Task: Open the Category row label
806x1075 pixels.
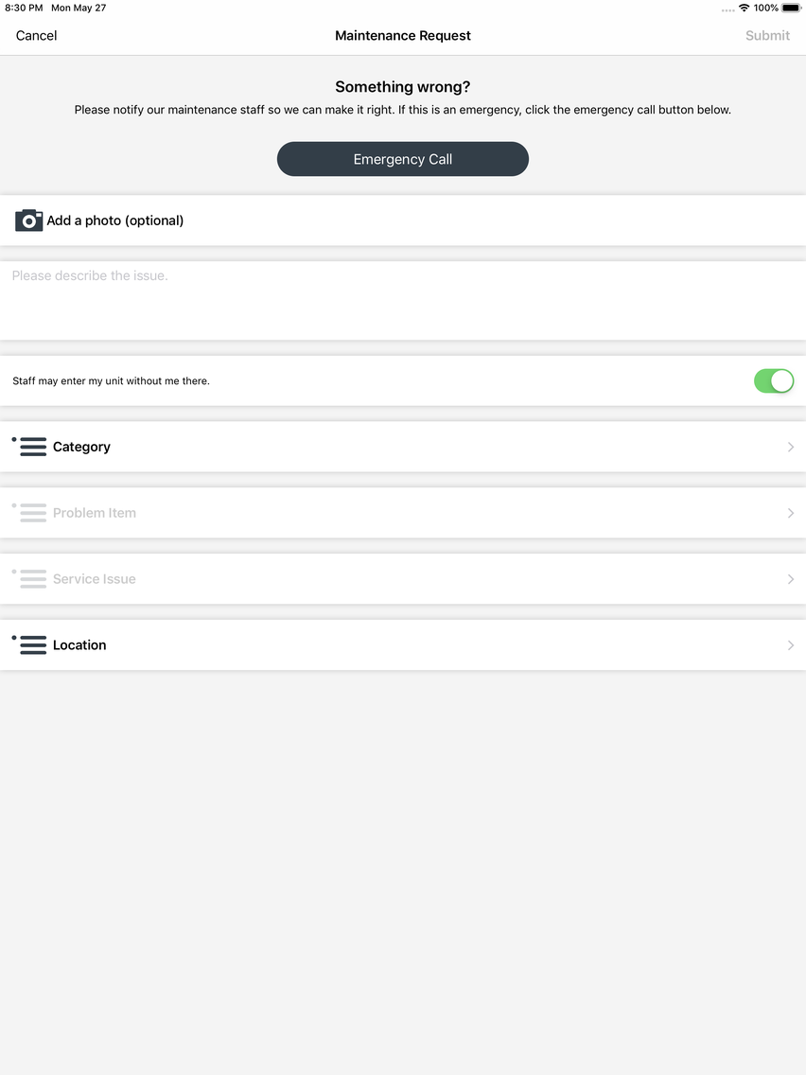Action: [81, 447]
